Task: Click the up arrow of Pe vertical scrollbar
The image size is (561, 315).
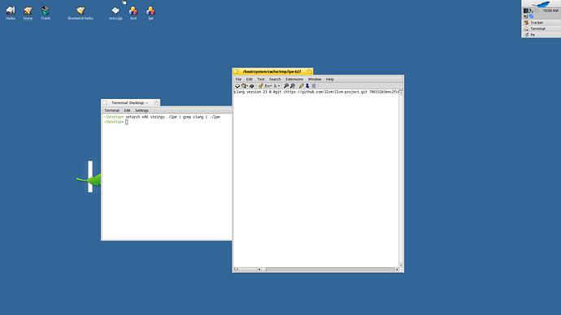Action: click(401, 92)
